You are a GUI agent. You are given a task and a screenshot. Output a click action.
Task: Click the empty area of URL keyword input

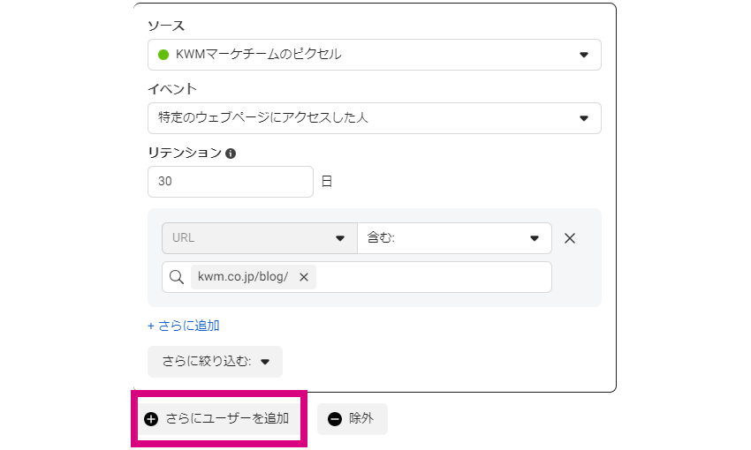pos(434,277)
